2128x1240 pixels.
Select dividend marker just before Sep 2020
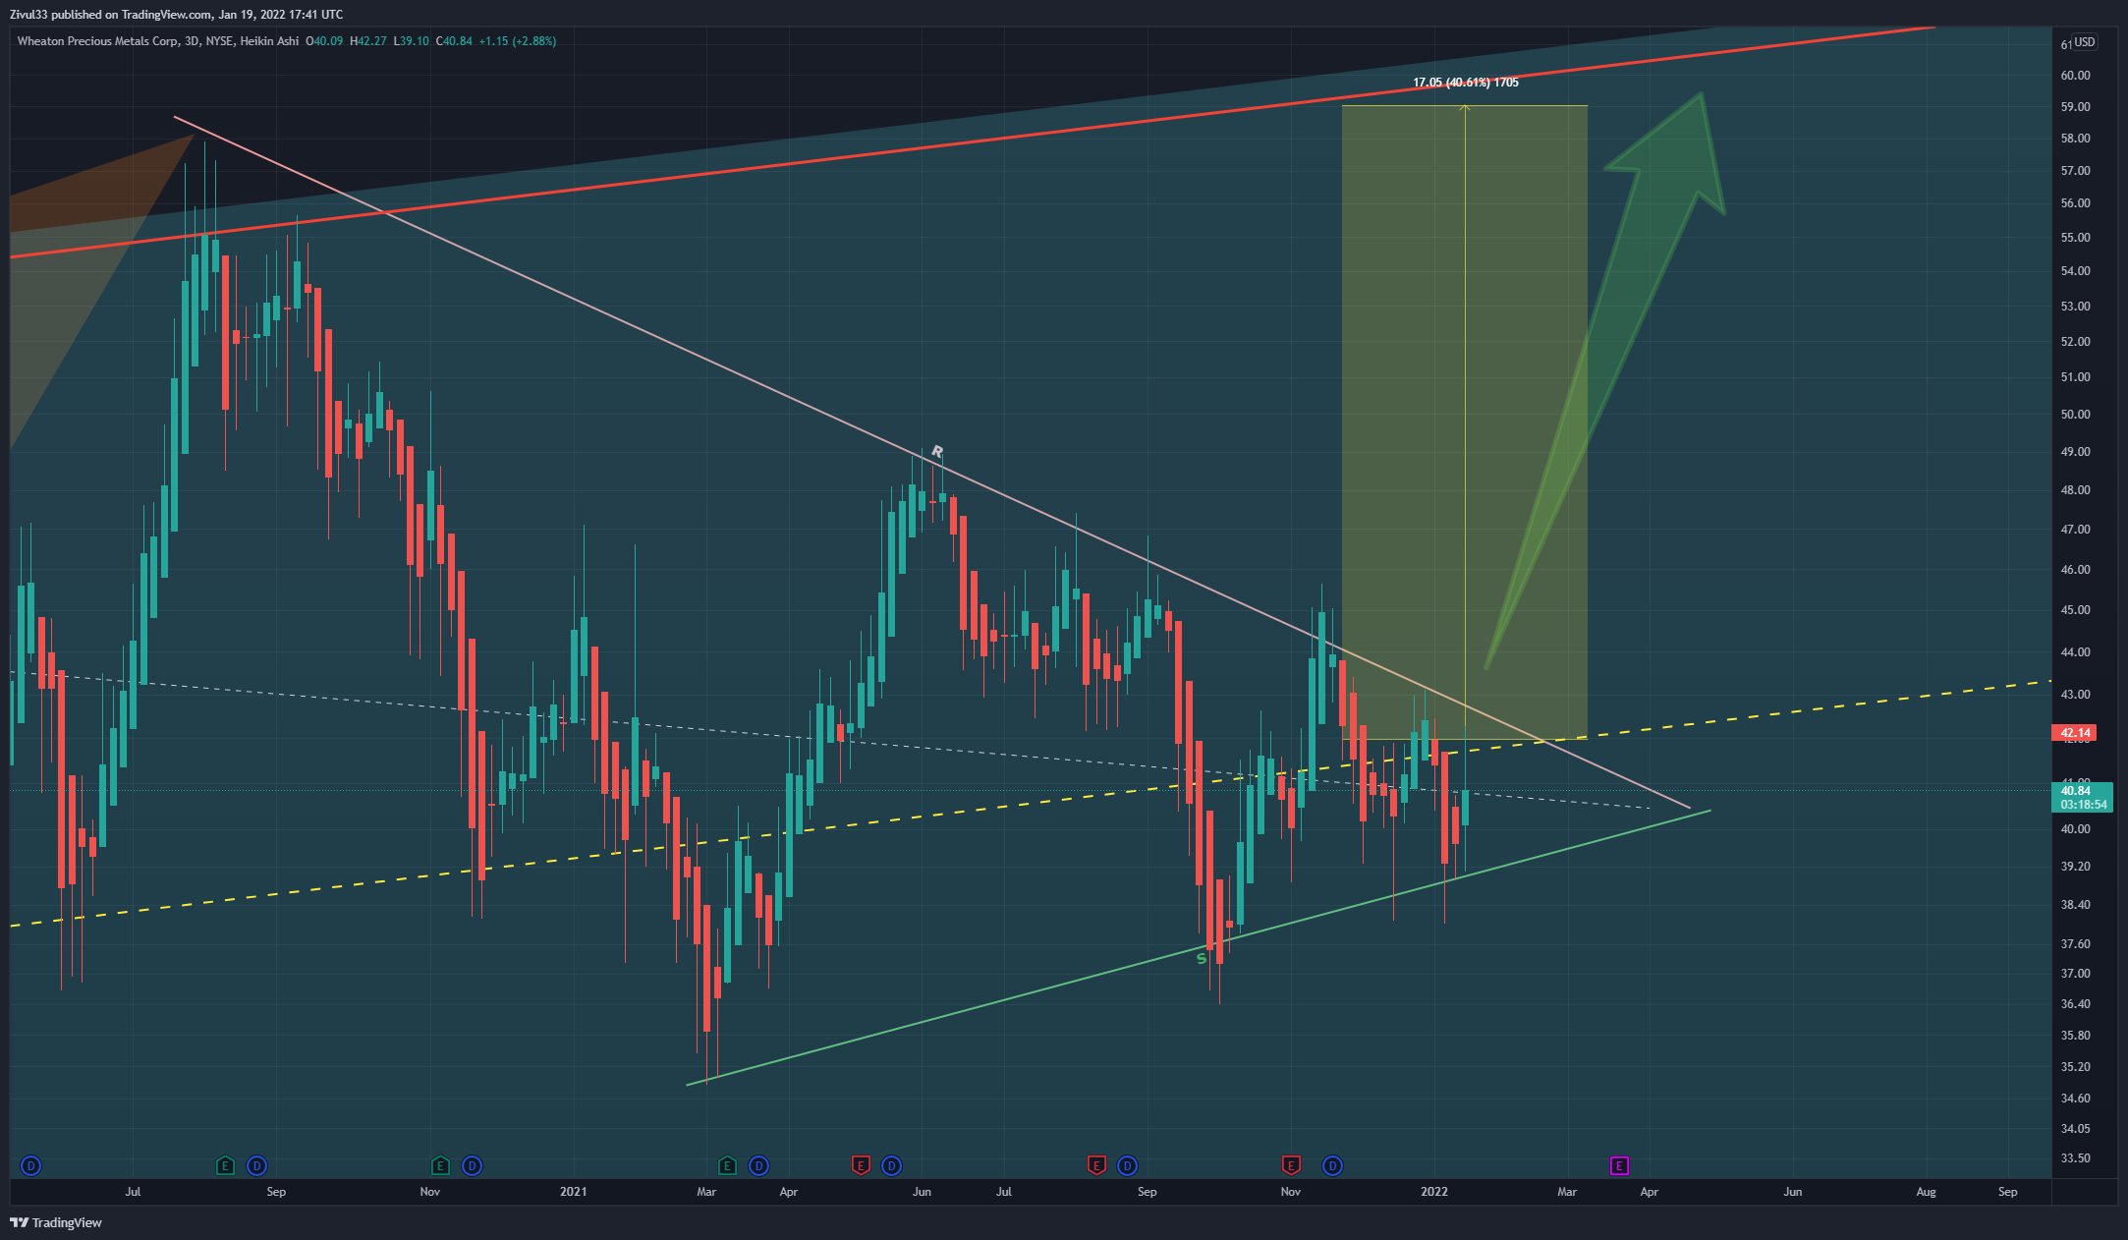[x=256, y=1166]
